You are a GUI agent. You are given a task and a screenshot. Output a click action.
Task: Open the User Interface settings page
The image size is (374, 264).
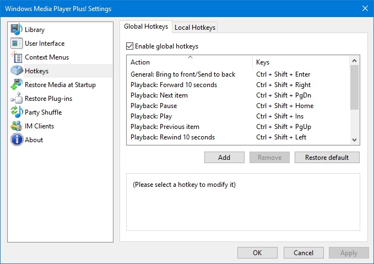(x=45, y=44)
